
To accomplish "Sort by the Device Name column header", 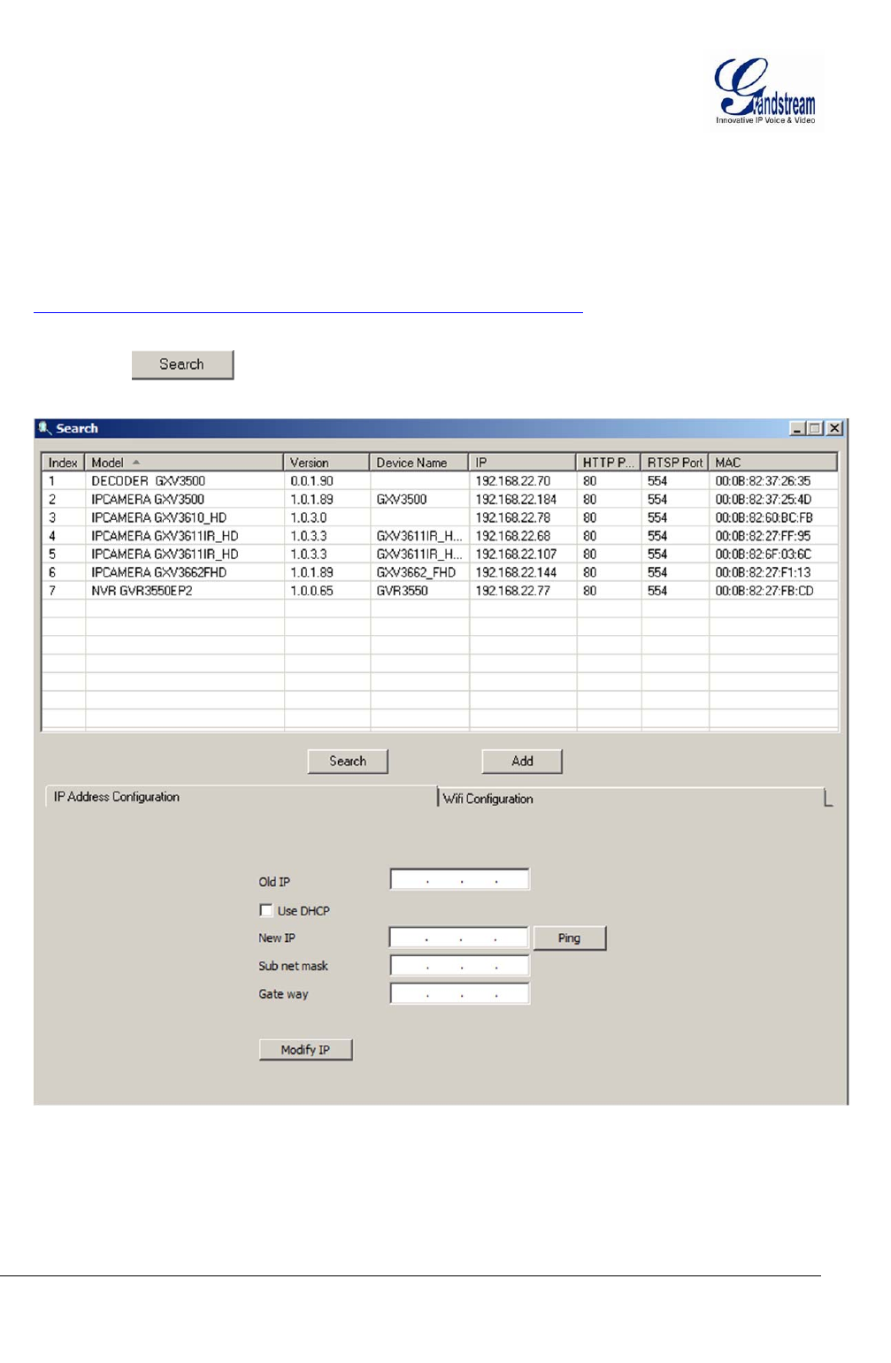I will tap(419, 463).
